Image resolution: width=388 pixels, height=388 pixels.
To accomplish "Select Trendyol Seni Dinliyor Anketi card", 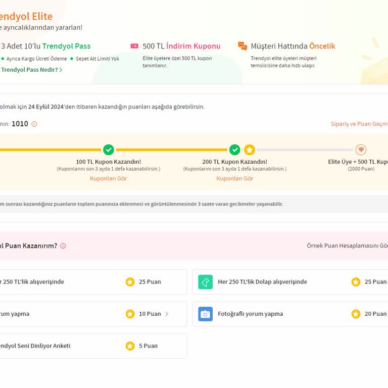I will point(93,346).
